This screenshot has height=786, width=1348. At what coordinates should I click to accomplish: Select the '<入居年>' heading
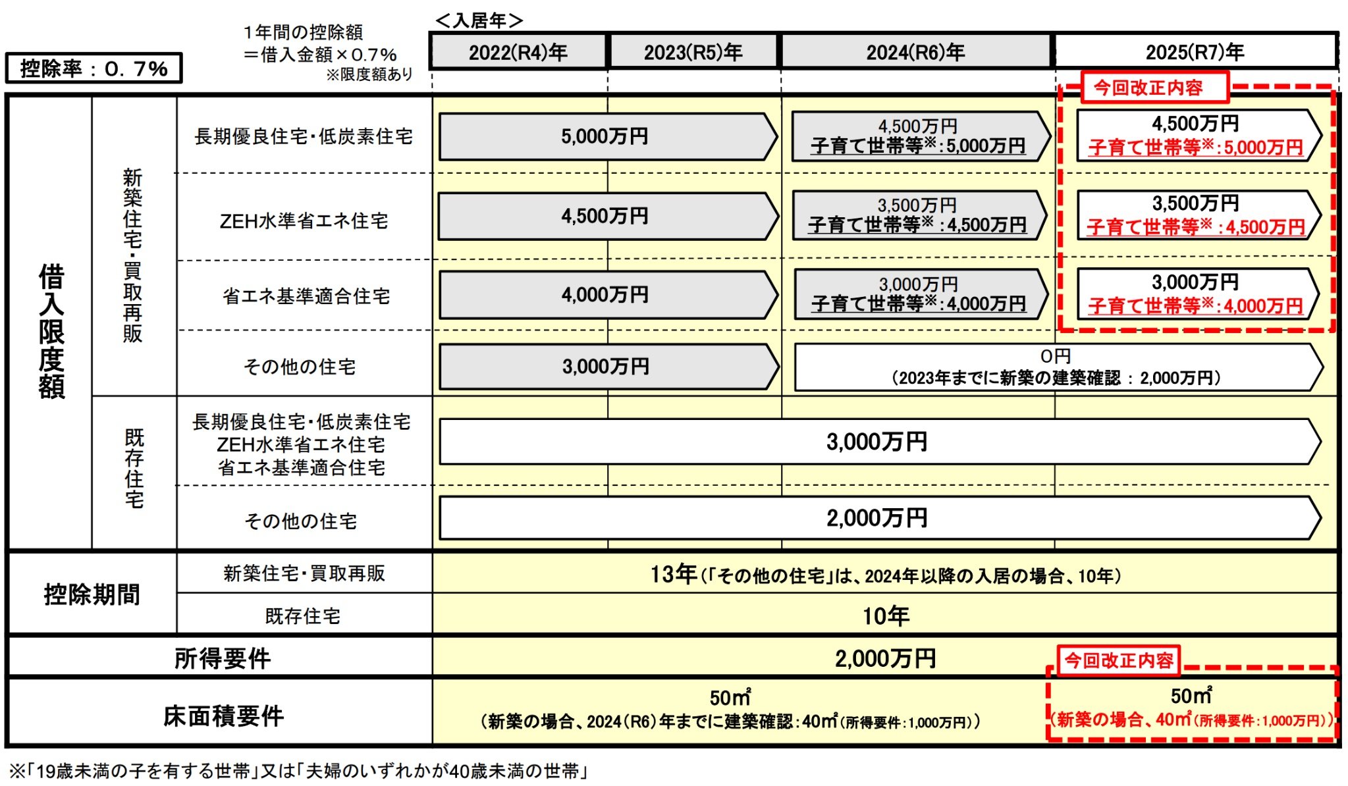point(479,20)
